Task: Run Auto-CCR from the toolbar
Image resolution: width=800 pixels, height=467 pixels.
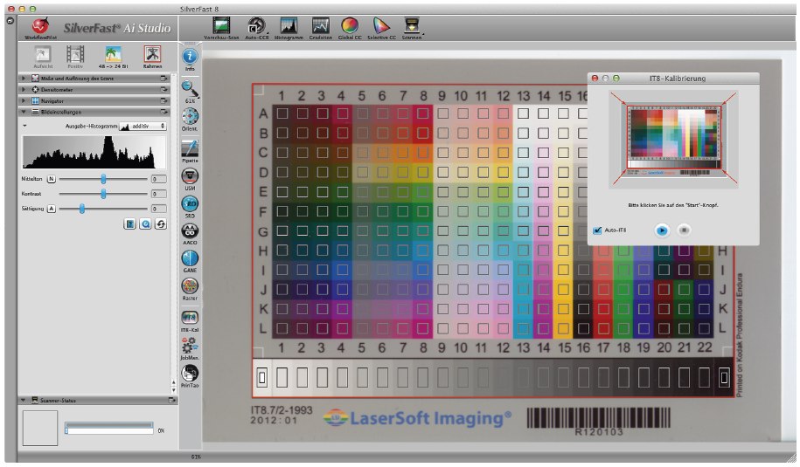Action: (257, 26)
